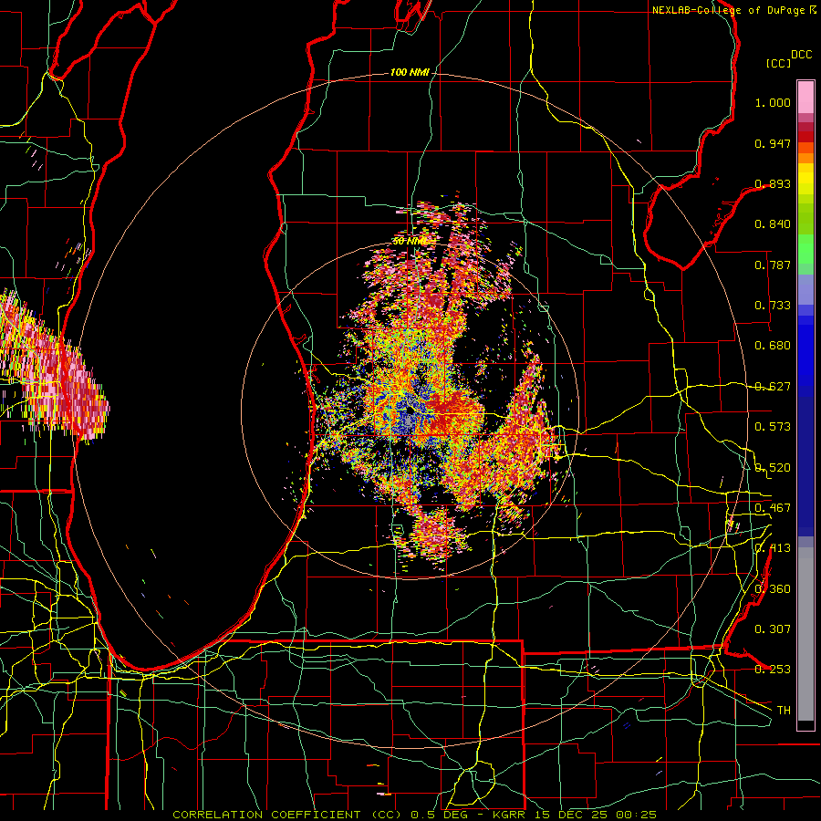Click the DCC label above color scale
The height and width of the screenshot is (821, 821).
(x=801, y=55)
